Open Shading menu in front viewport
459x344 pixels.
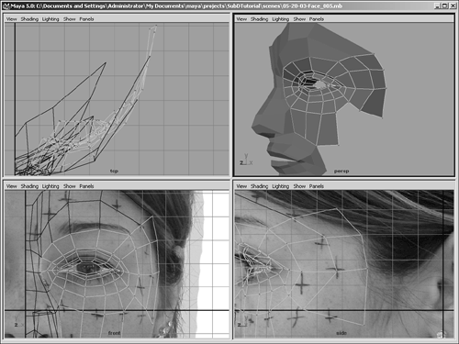coord(29,186)
